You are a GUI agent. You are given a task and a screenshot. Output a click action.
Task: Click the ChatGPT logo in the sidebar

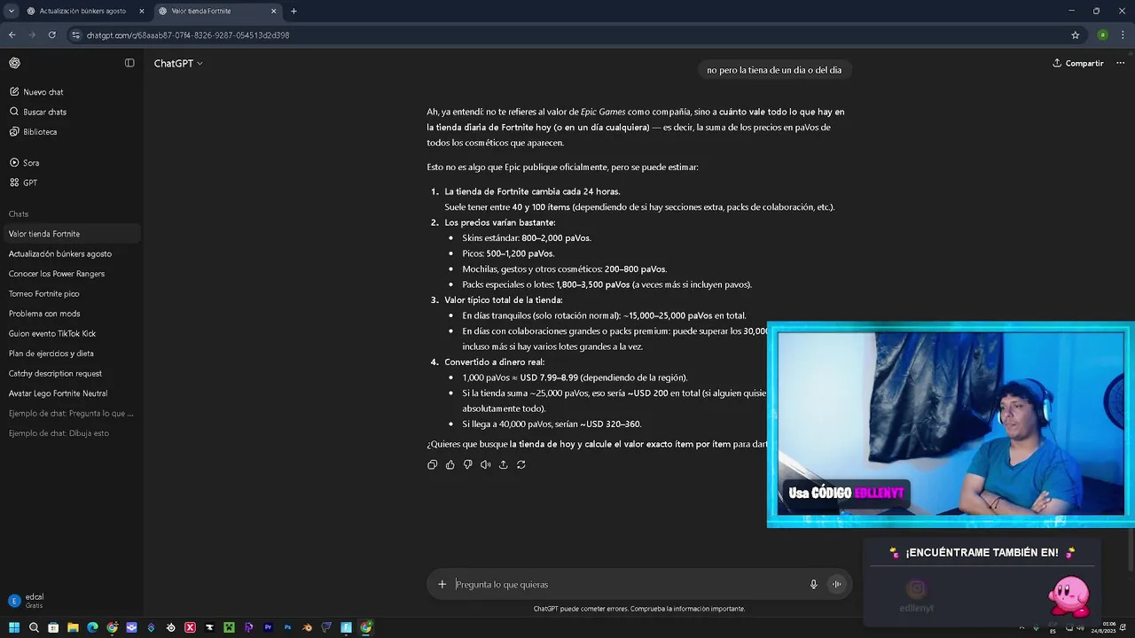[x=14, y=63]
